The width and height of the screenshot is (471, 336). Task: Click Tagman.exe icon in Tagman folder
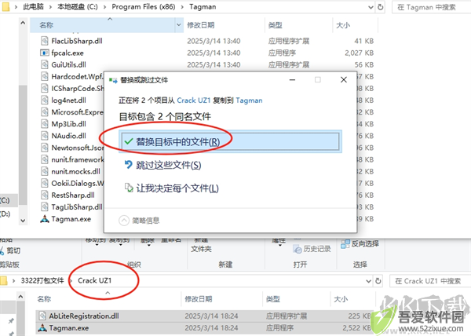click(x=45, y=219)
